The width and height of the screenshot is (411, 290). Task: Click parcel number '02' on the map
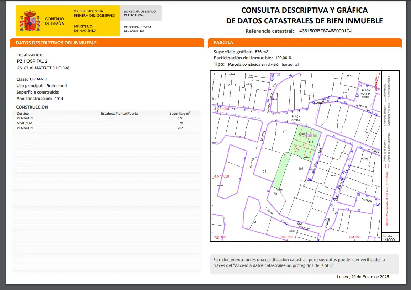point(285,132)
